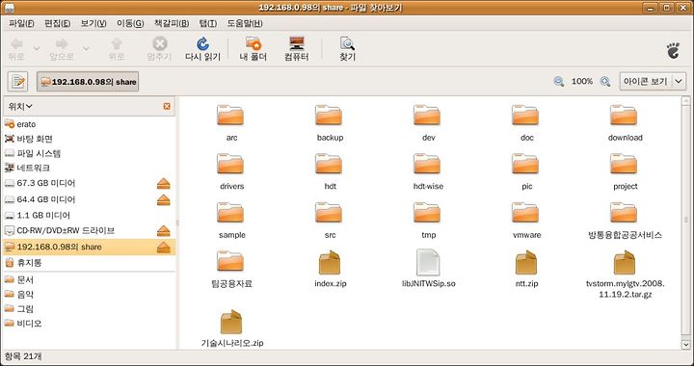Click the vertical scrollbar down arrow
The image size is (694, 366).
point(686,344)
